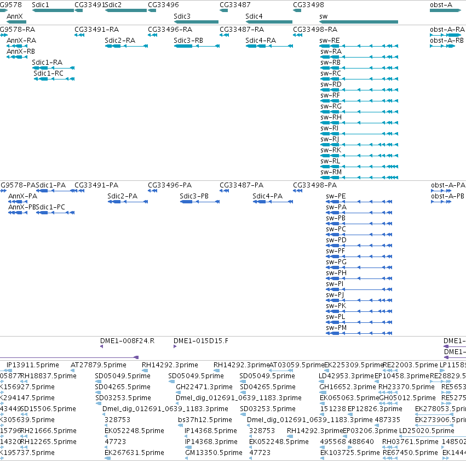Open transcript Sdic3-RB

[188, 40]
